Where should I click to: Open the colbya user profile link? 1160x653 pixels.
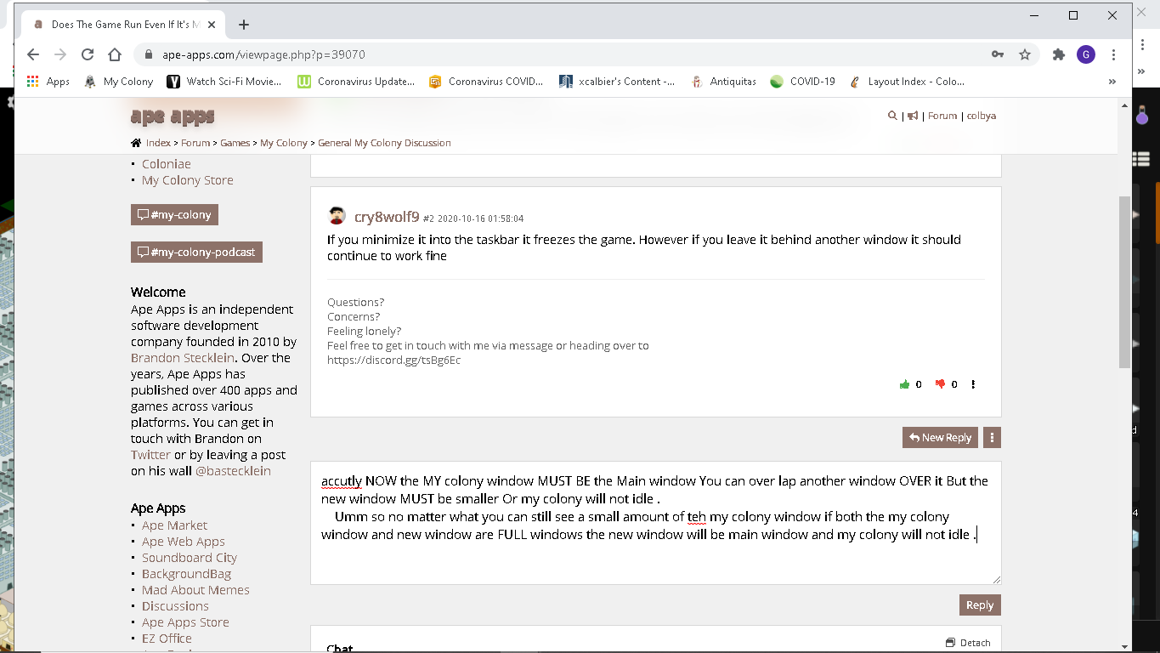click(982, 116)
